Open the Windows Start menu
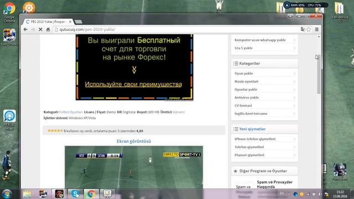Viewport: 354px width, 199px height. click(7, 194)
